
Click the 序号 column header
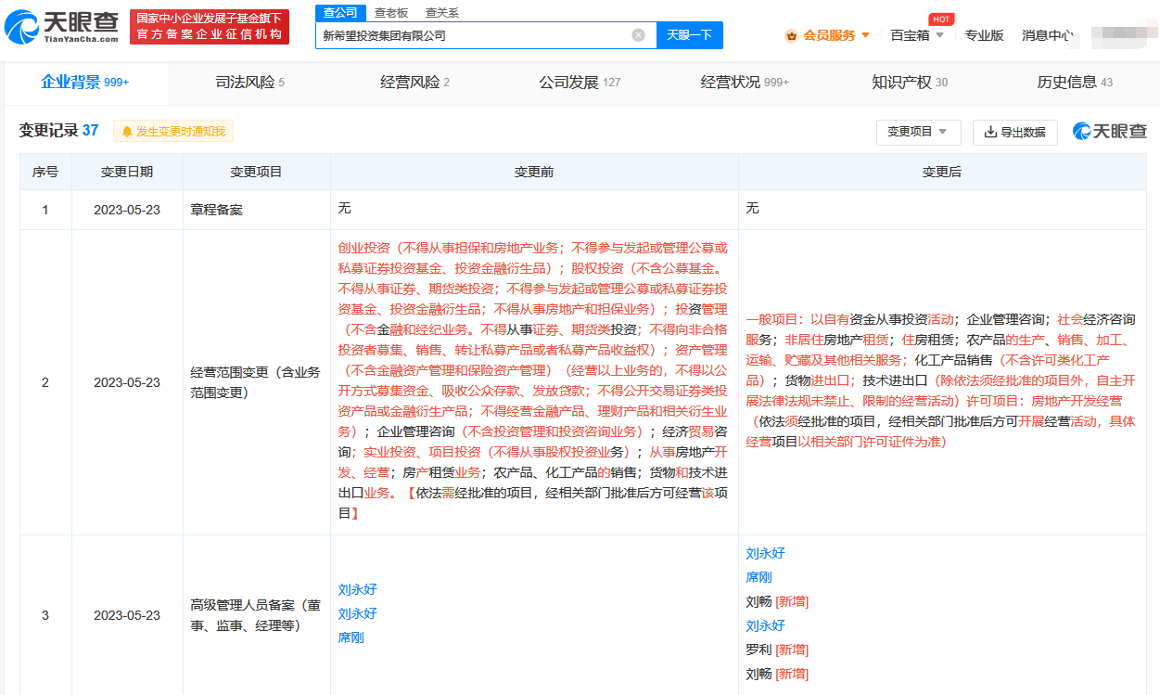click(45, 172)
